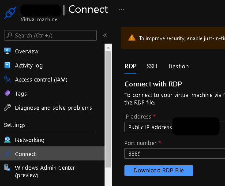Viewport: 225px width, 186px height.
Task: Collapse the sidebar with double chevron
Action: click(x=105, y=35)
